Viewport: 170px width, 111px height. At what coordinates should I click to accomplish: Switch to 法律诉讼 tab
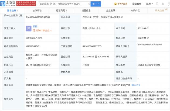(x=37, y=11)
